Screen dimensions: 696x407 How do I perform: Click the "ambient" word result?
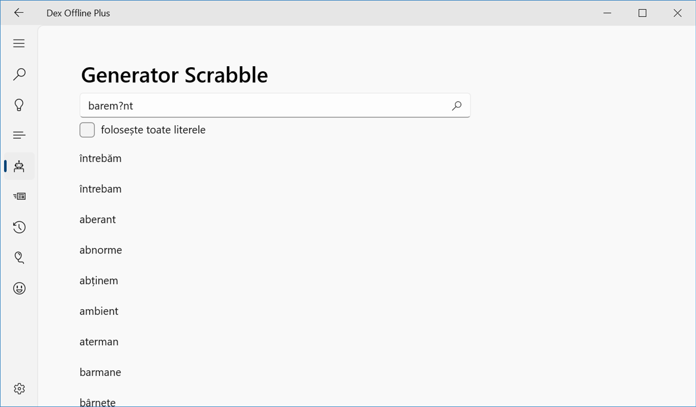[99, 311]
